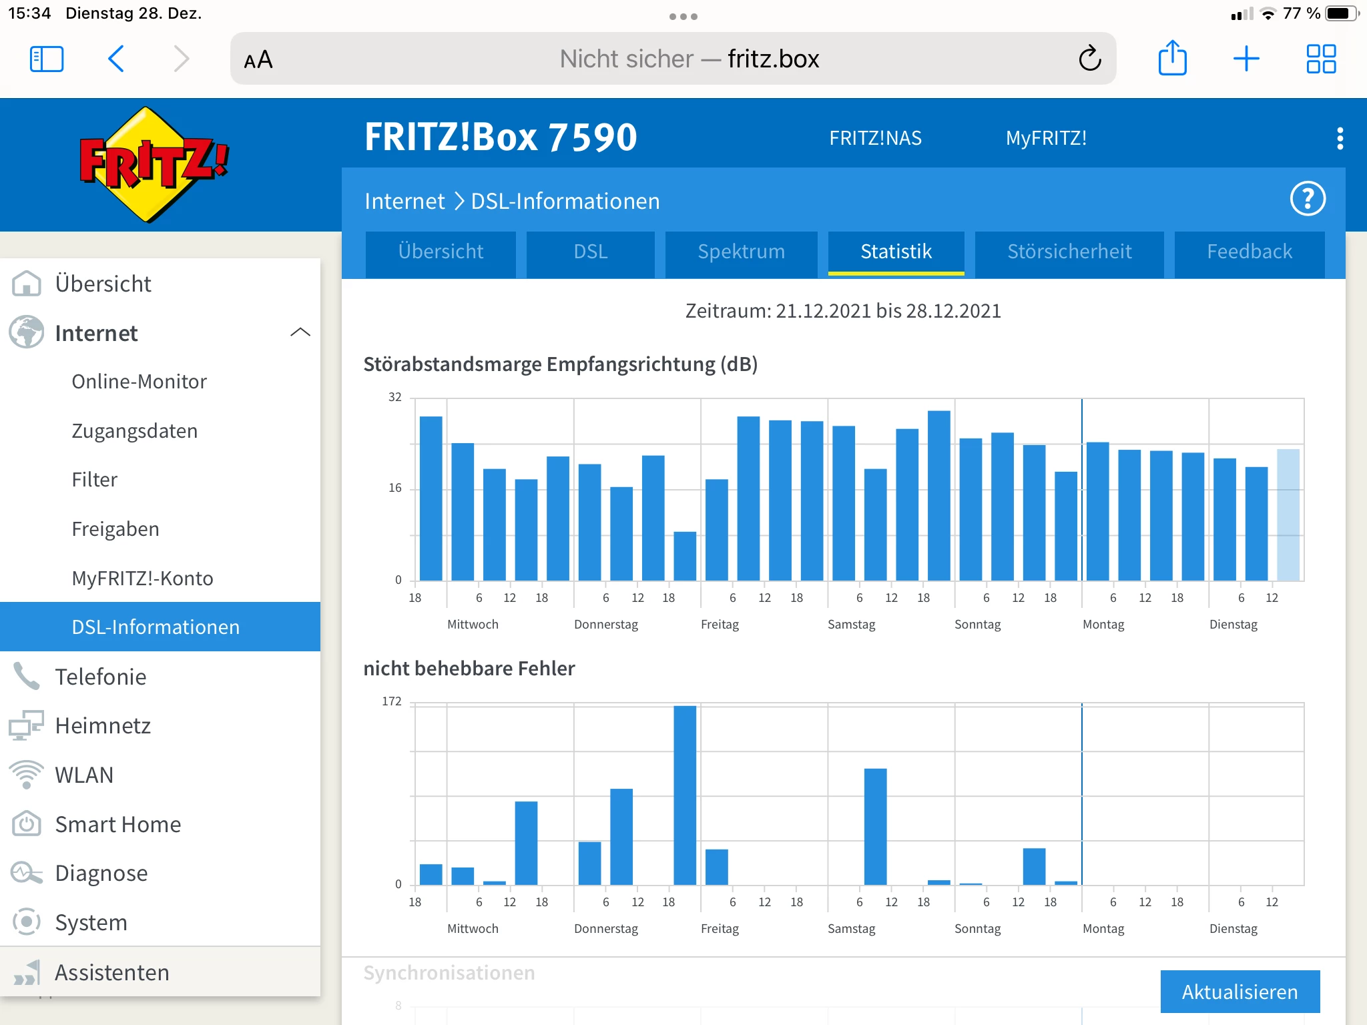Open Online-Monitor in the sidebar
This screenshot has width=1367, height=1025.
coord(139,382)
